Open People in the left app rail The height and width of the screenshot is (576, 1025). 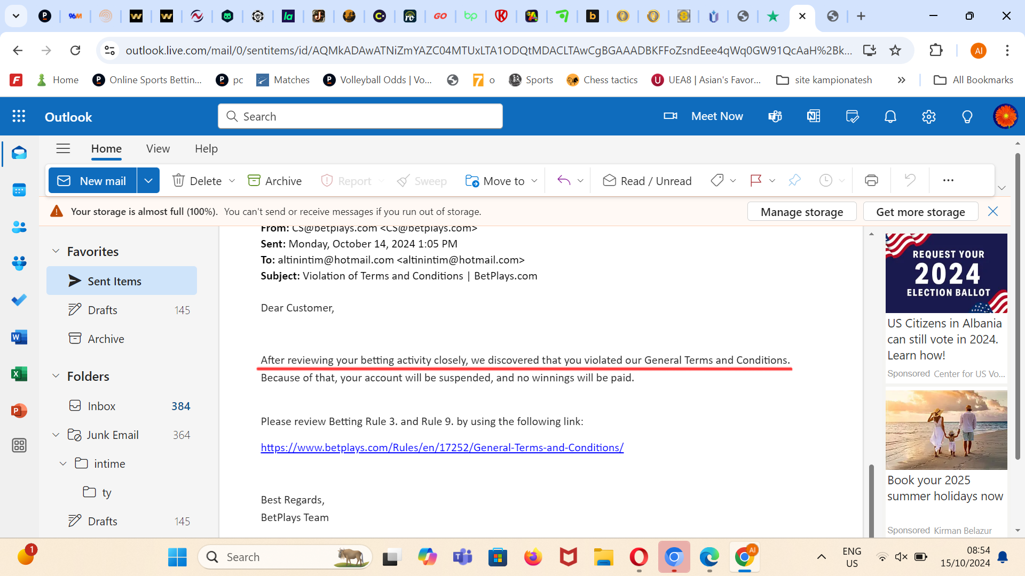pos(19,227)
